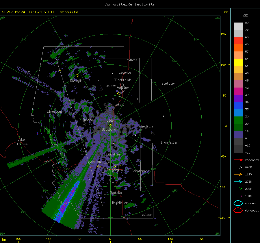
Task: Click the orange 111V arrow in legend
Action: tap(238, 174)
